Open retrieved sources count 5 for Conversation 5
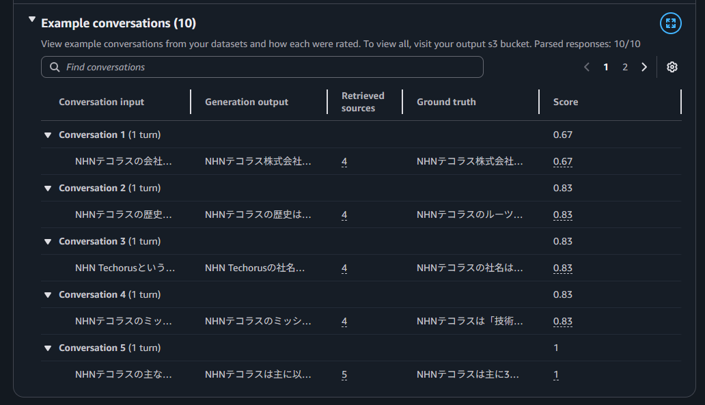 click(x=344, y=375)
